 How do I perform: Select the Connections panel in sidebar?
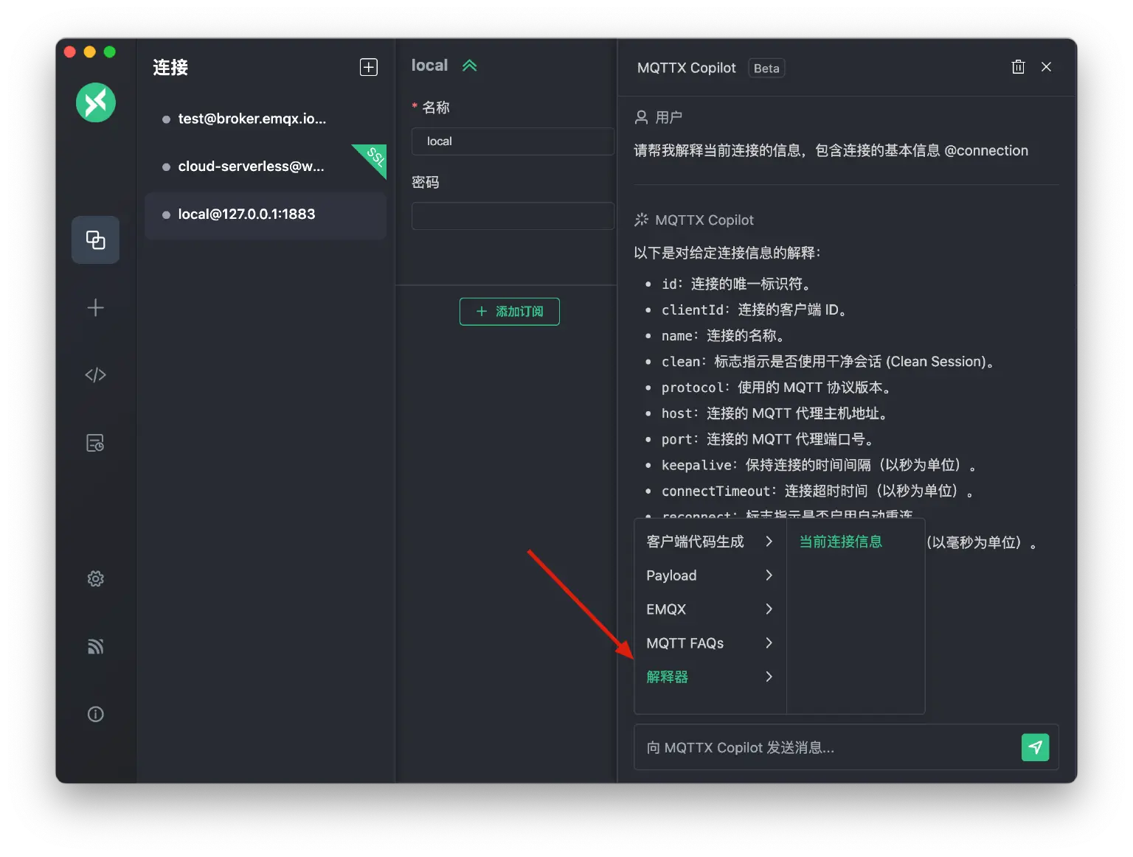pyautogui.click(x=95, y=239)
